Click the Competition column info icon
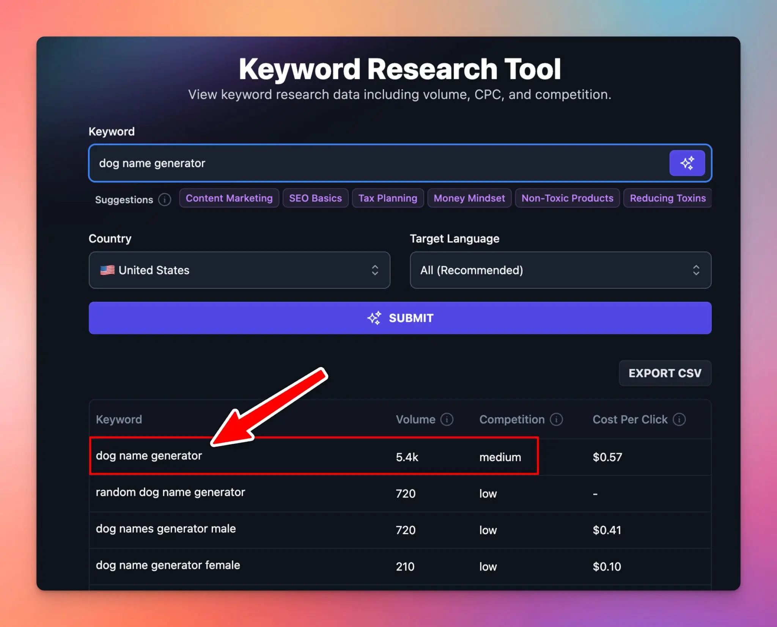Viewport: 777px width, 627px height. pyautogui.click(x=556, y=420)
